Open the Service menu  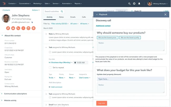click(x=56, y=3)
